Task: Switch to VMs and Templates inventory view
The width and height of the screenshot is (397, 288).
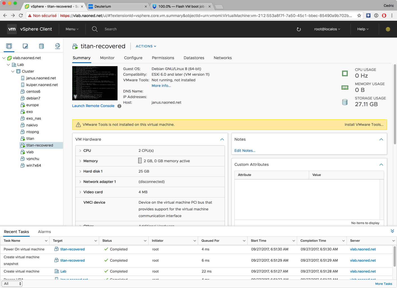Action: (x=25, y=46)
